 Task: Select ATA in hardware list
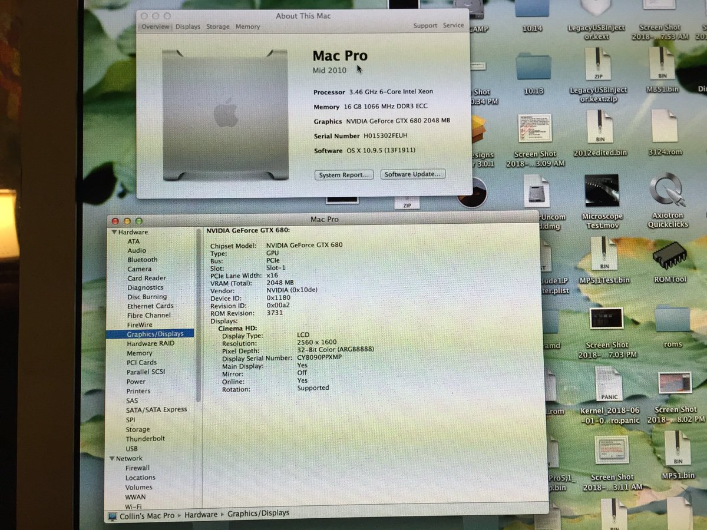(x=134, y=241)
